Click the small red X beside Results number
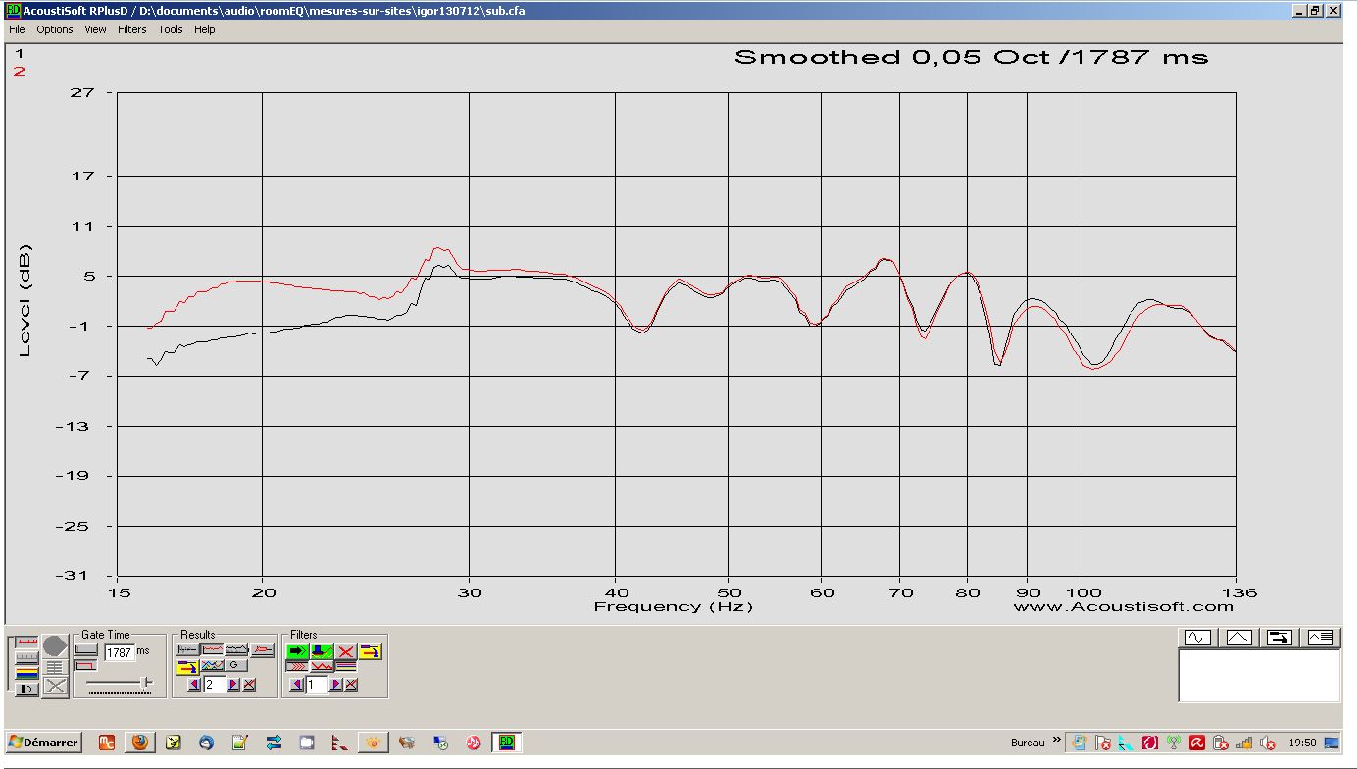This screenshot has height=769, width=1357. (249, 685)
